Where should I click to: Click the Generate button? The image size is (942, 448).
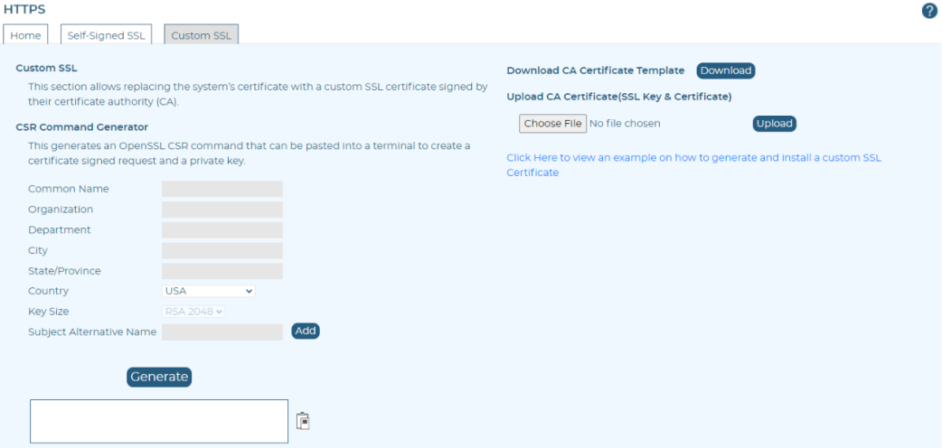159,377
